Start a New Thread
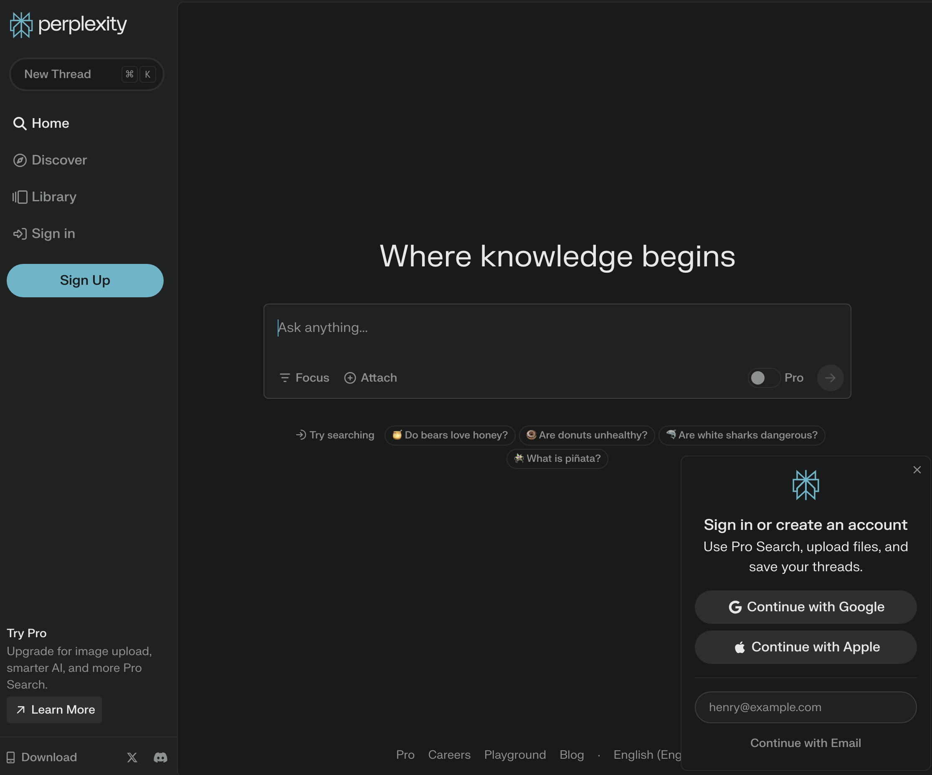The height and width of the screenshot is (775, 932). [86, 74]
